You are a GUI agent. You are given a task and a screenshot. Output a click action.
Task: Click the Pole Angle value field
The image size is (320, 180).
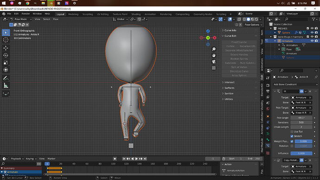click(301, 118)
